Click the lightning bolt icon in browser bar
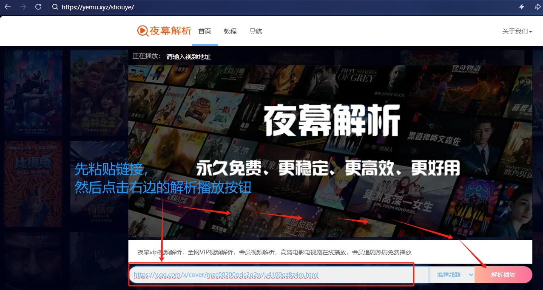This screenshot has width=543, height=290. pos(522,7)
